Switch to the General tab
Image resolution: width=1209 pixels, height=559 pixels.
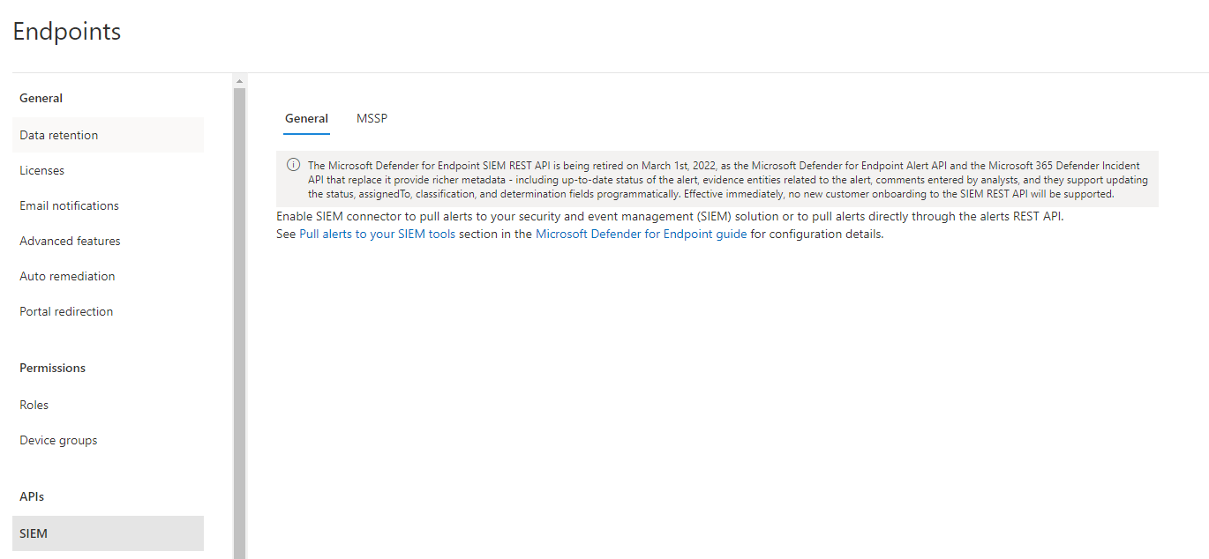306,118
